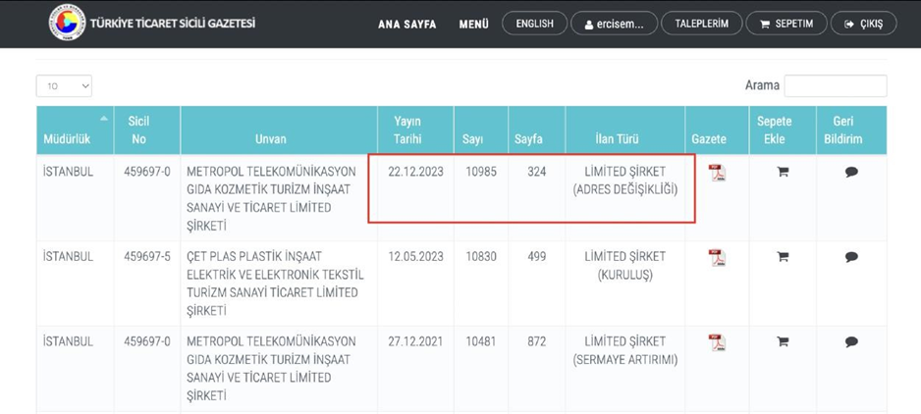This screenshot has height=414, width=921.
Task: Open the rows-per-page dropdown showing 10
Action: 64,85
